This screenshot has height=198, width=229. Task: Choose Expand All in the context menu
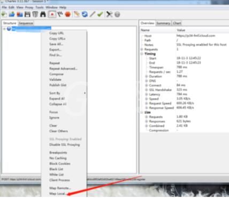pyautogui.click(x=57, y=99)
